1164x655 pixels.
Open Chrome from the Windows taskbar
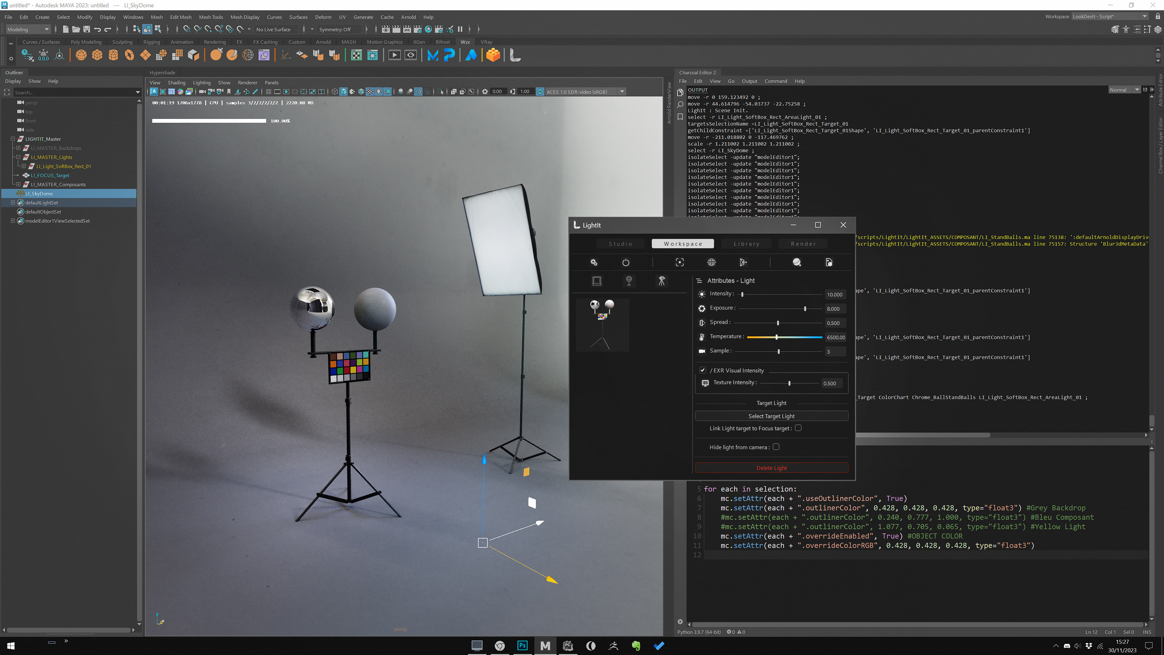tap(500, 646)
